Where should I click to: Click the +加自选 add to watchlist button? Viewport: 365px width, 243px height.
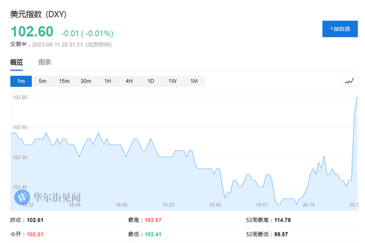tap(340, 29)
